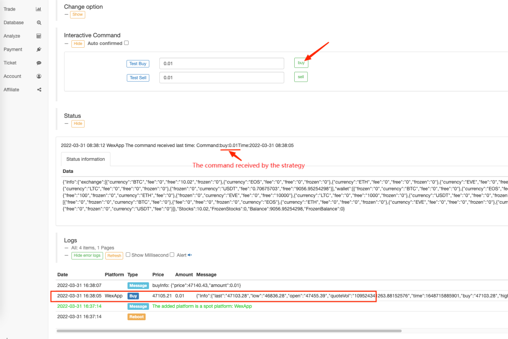Screen dimensions: 508x339
Task: Click the orange Reboot badge in logs
Action: (136, 317)
